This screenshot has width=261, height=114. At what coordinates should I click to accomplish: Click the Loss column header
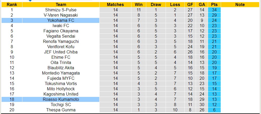(x=175, y=4)
